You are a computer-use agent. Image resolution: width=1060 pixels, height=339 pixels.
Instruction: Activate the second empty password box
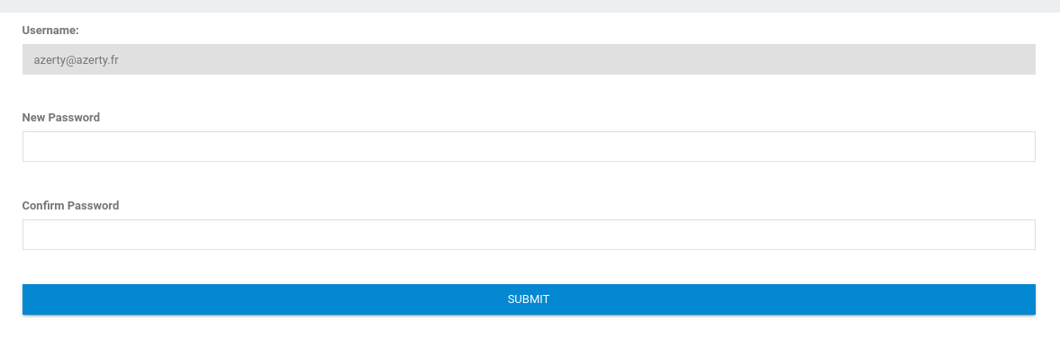529,235
